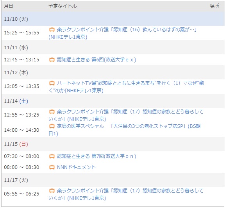Click the 12:45 ～ 13:15 time cell
The height and width of the screenshot is (208, 225).
(21, 59)
